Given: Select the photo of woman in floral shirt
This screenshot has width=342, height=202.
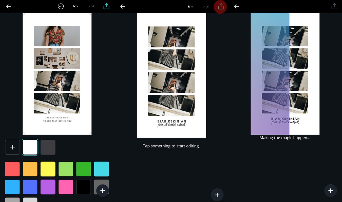Looking at the screenshot, I should [57, 36].
